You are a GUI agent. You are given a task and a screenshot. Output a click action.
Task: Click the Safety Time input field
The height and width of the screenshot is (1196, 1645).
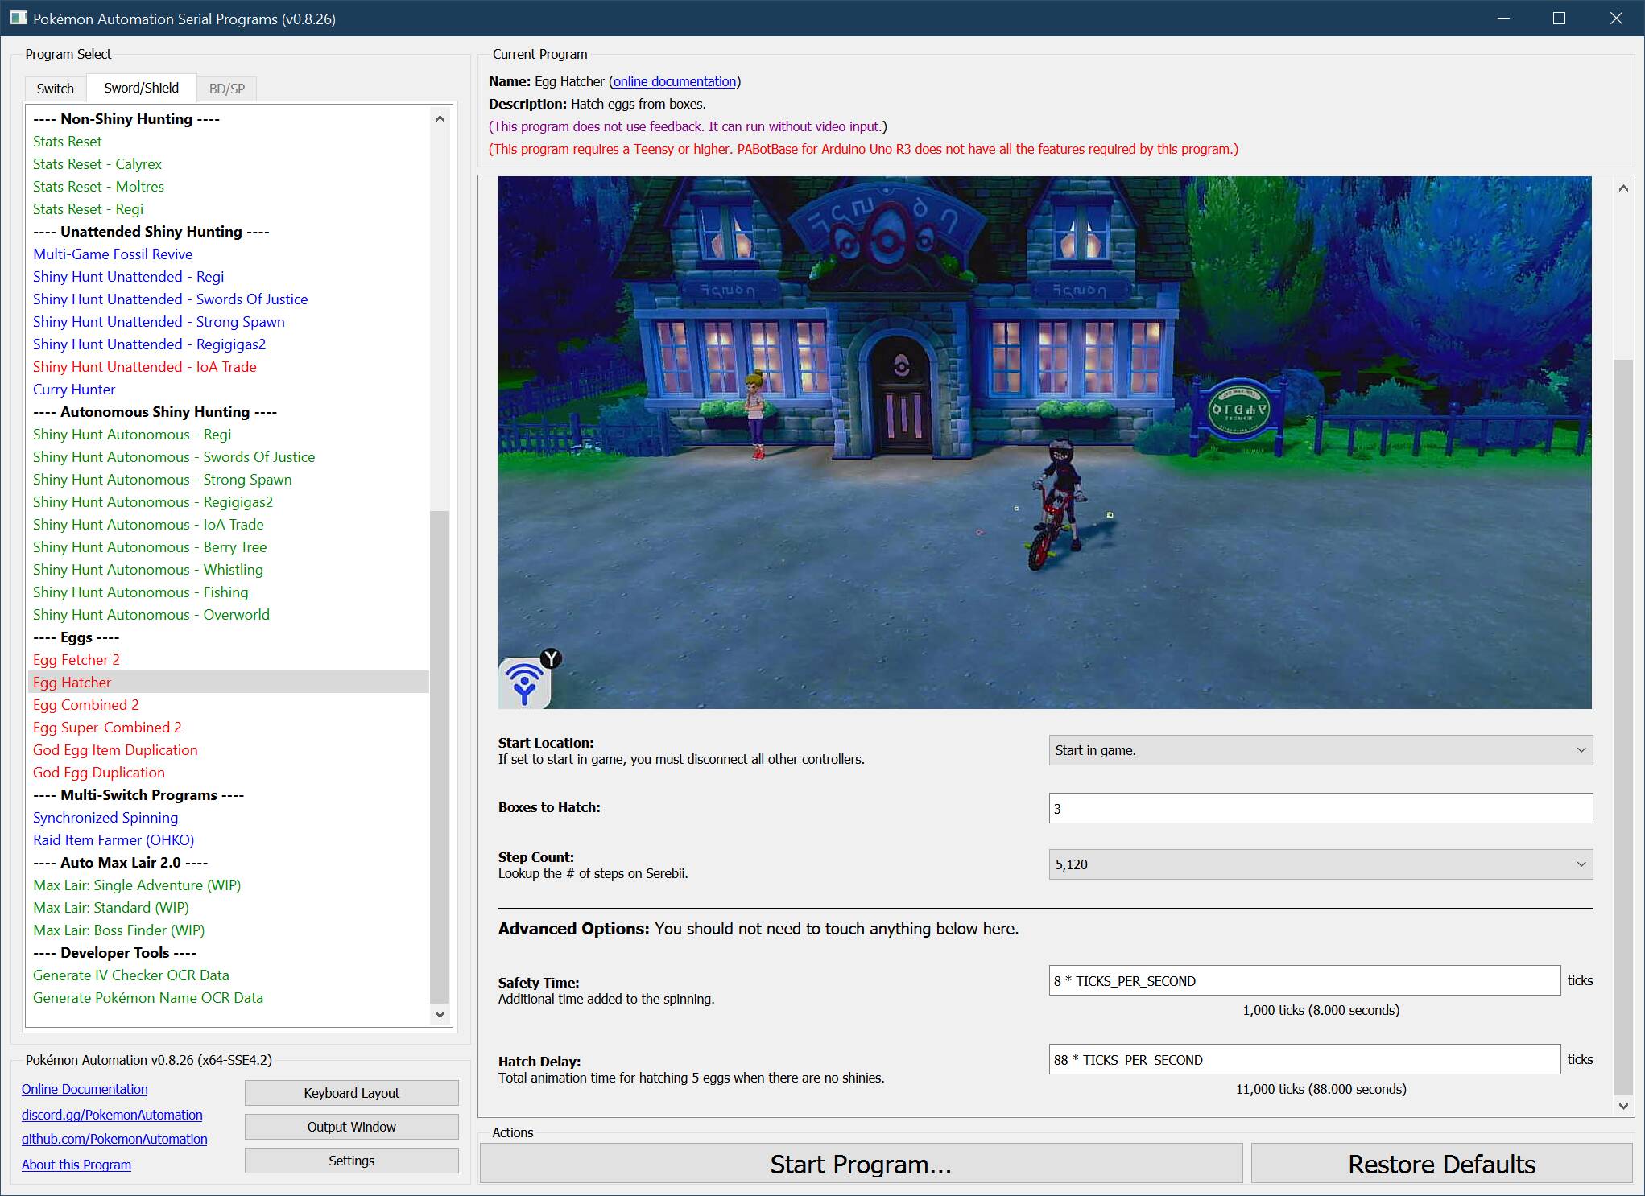[1304, 980]
